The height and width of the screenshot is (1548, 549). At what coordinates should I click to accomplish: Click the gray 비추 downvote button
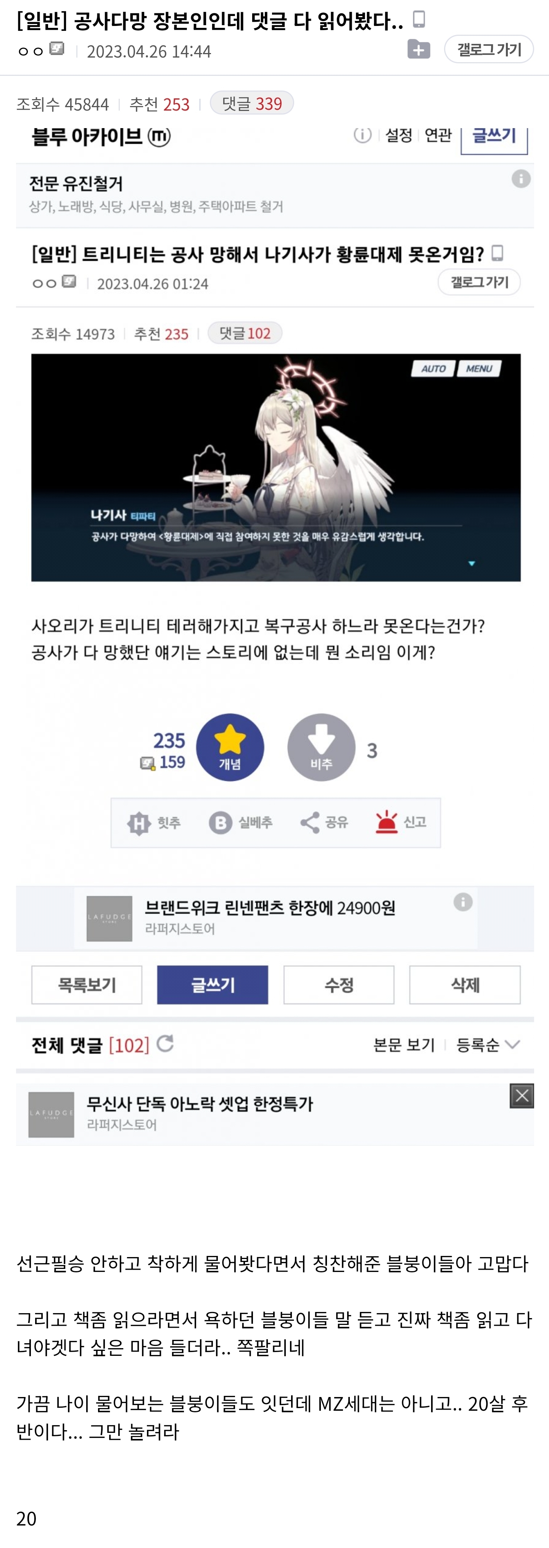[x=321, y=747]
